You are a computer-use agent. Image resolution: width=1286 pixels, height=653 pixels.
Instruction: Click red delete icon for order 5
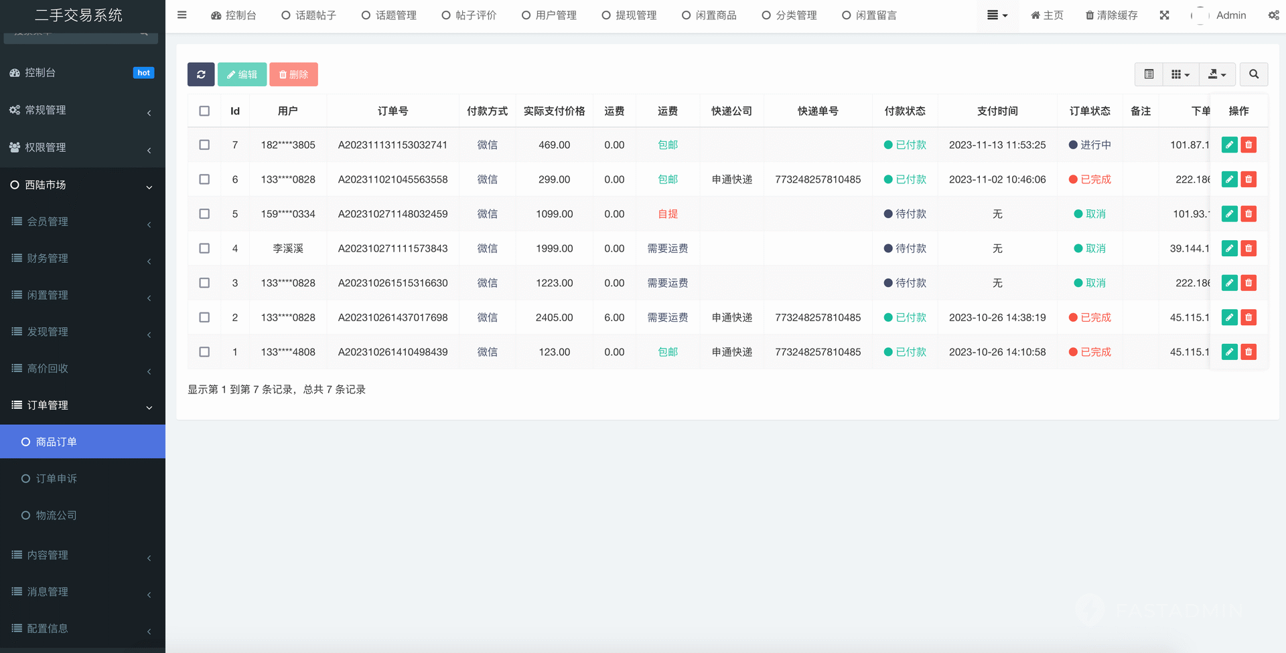[x=1248, y=214]
